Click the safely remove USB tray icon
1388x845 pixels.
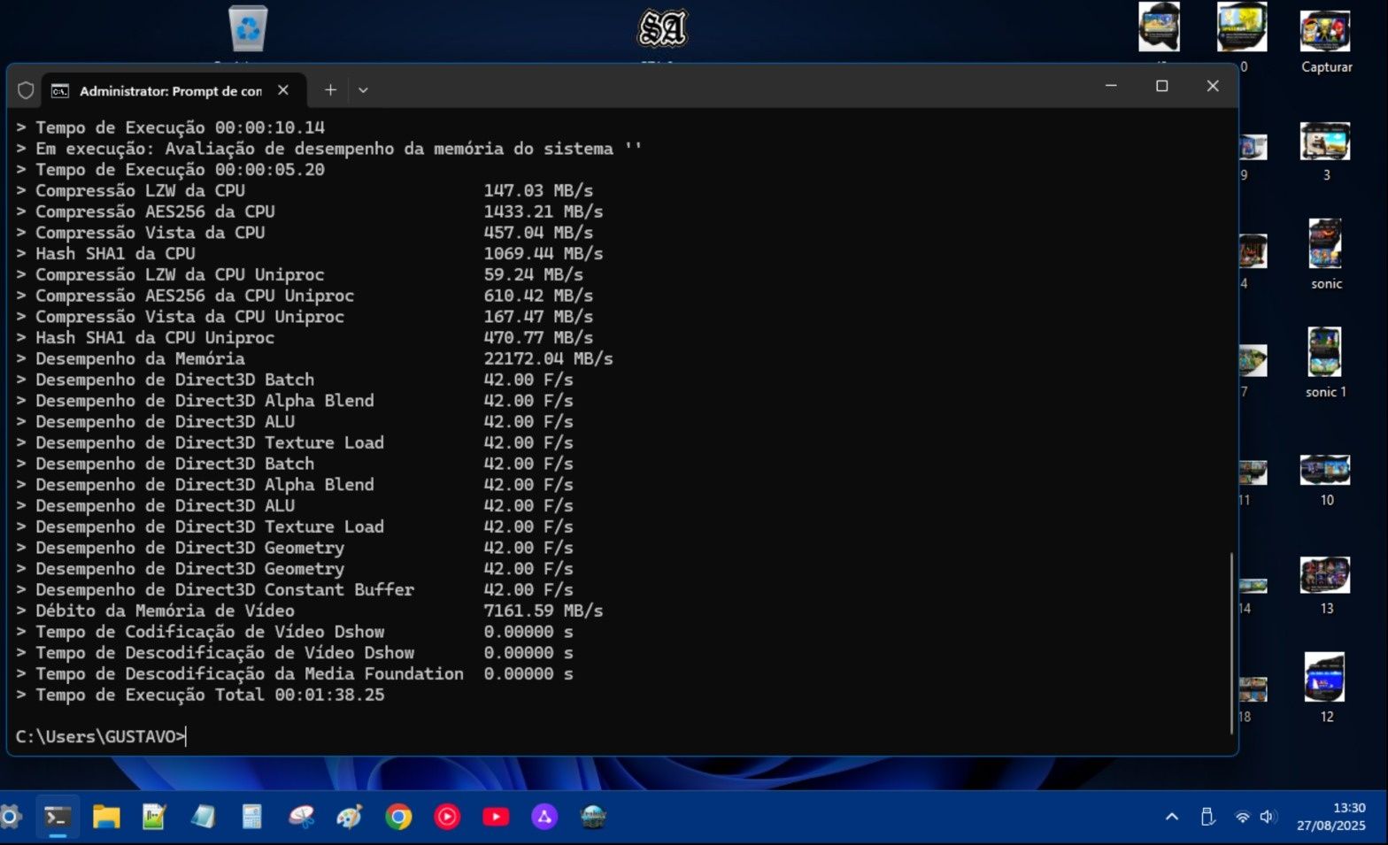coord(1207,817)
